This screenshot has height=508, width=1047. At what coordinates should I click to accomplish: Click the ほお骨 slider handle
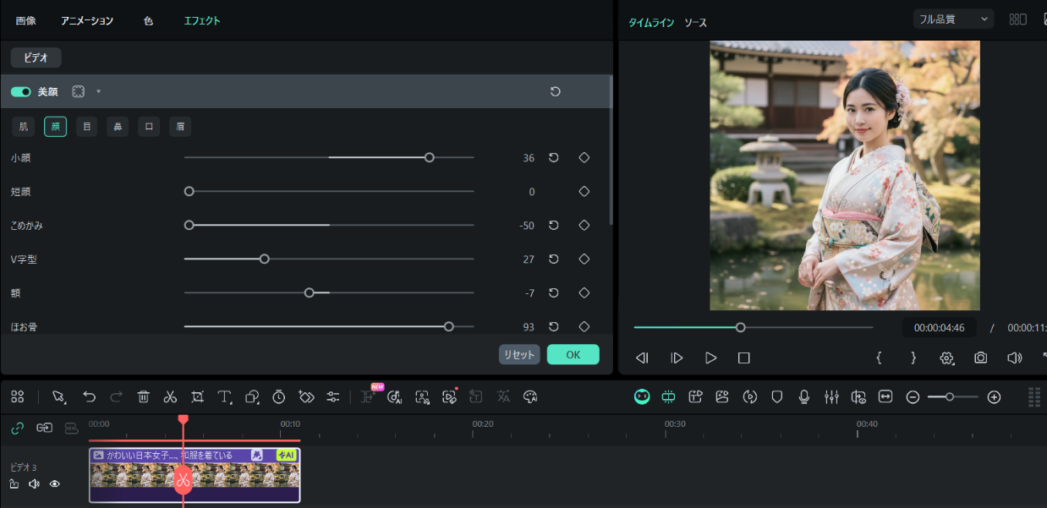pyautogui.click(x=449, y=326)
